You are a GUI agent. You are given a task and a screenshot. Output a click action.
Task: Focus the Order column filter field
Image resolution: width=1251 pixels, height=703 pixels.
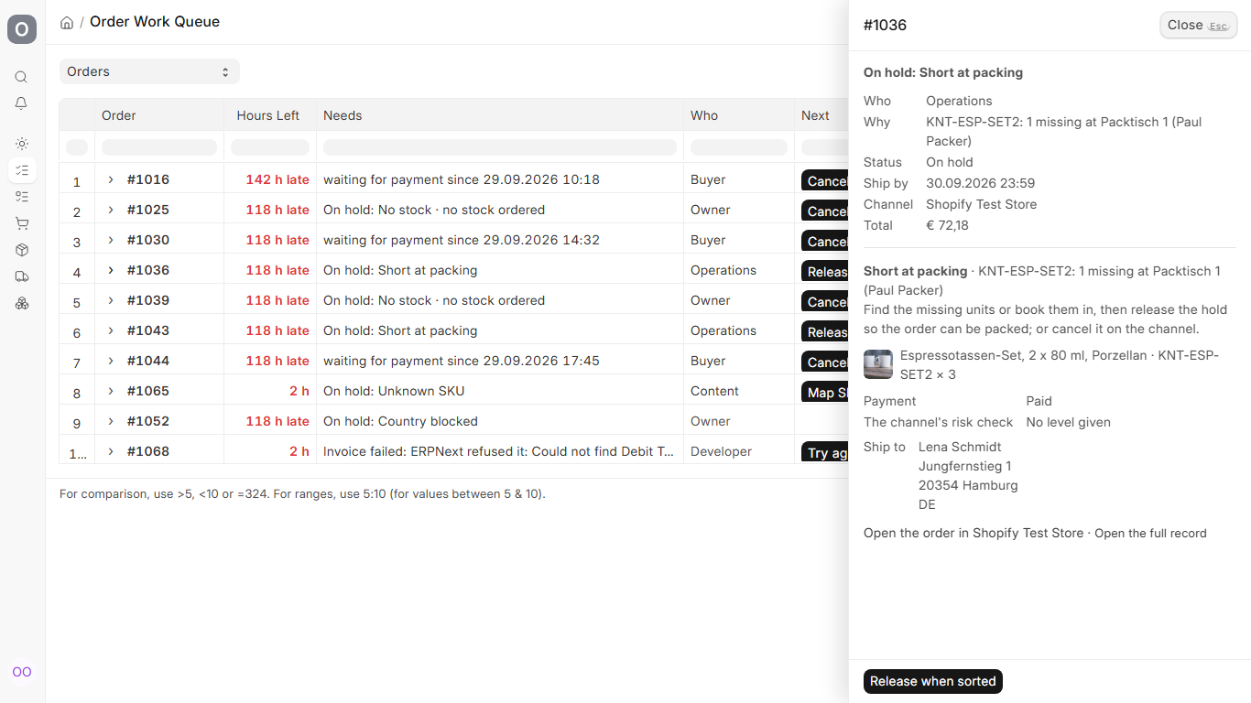[159, 147]
